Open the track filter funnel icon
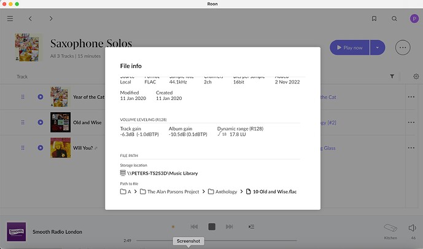 click(x=392, y=77)
